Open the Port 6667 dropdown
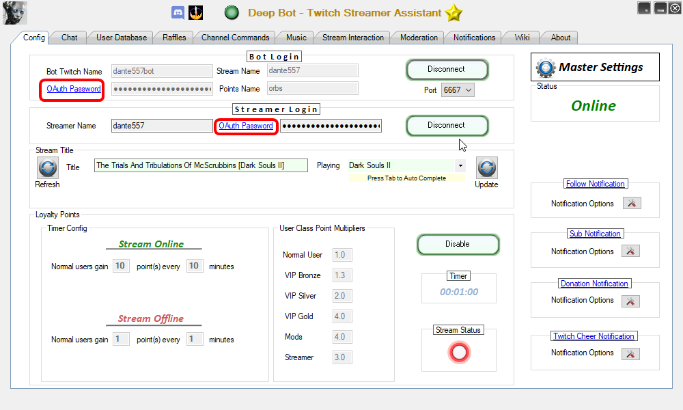 [x=458, y=90]
